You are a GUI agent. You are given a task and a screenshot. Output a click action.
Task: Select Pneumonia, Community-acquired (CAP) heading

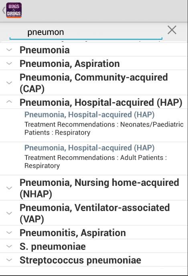click(94, 83)
